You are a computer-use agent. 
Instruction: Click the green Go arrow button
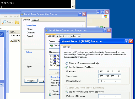101,27
